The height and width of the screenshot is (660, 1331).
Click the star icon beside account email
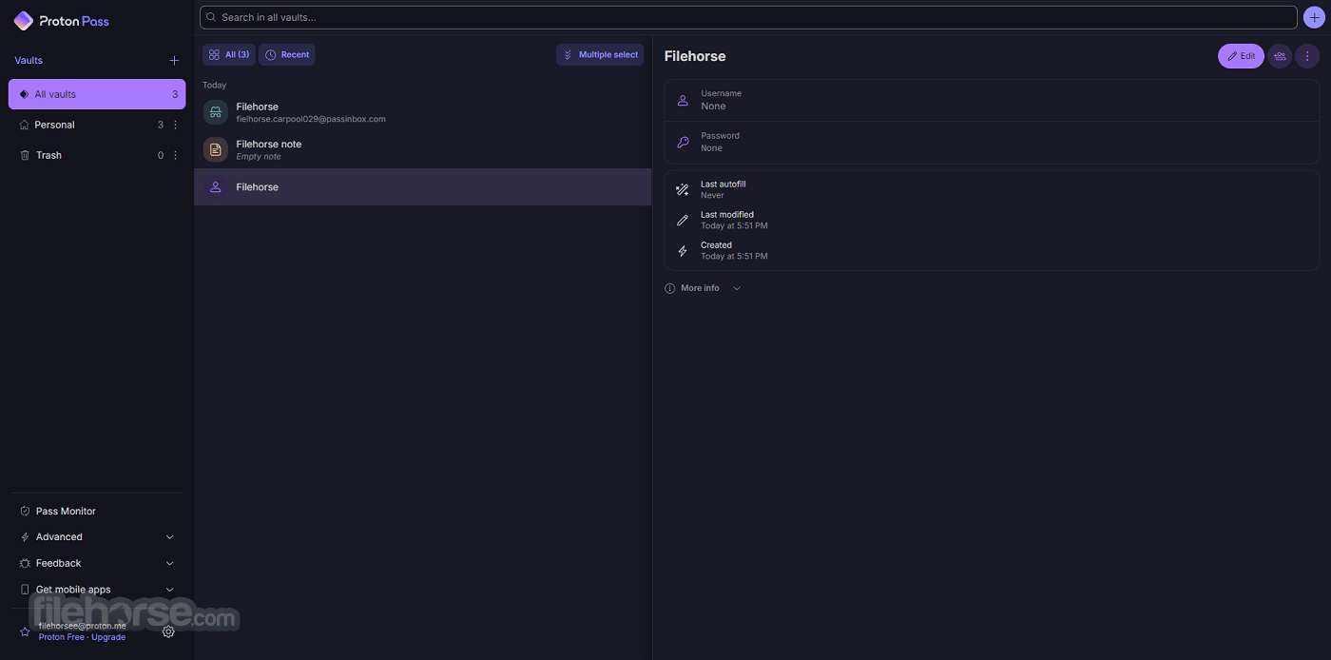pos(25,631)
